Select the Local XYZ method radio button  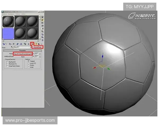(x=29, y=63)
